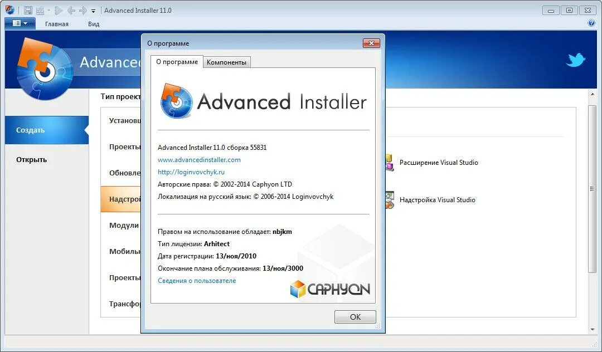Select Надстройка Visual Studio project type

[438, 200]
